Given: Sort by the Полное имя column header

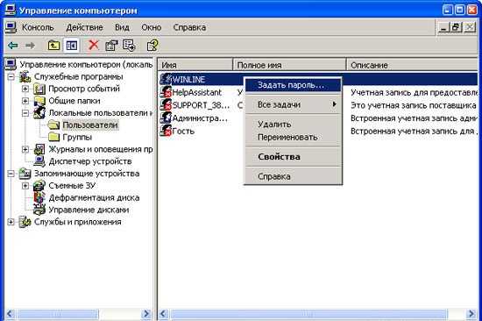Looking at the screenshot, I should [x=289, y=65].
